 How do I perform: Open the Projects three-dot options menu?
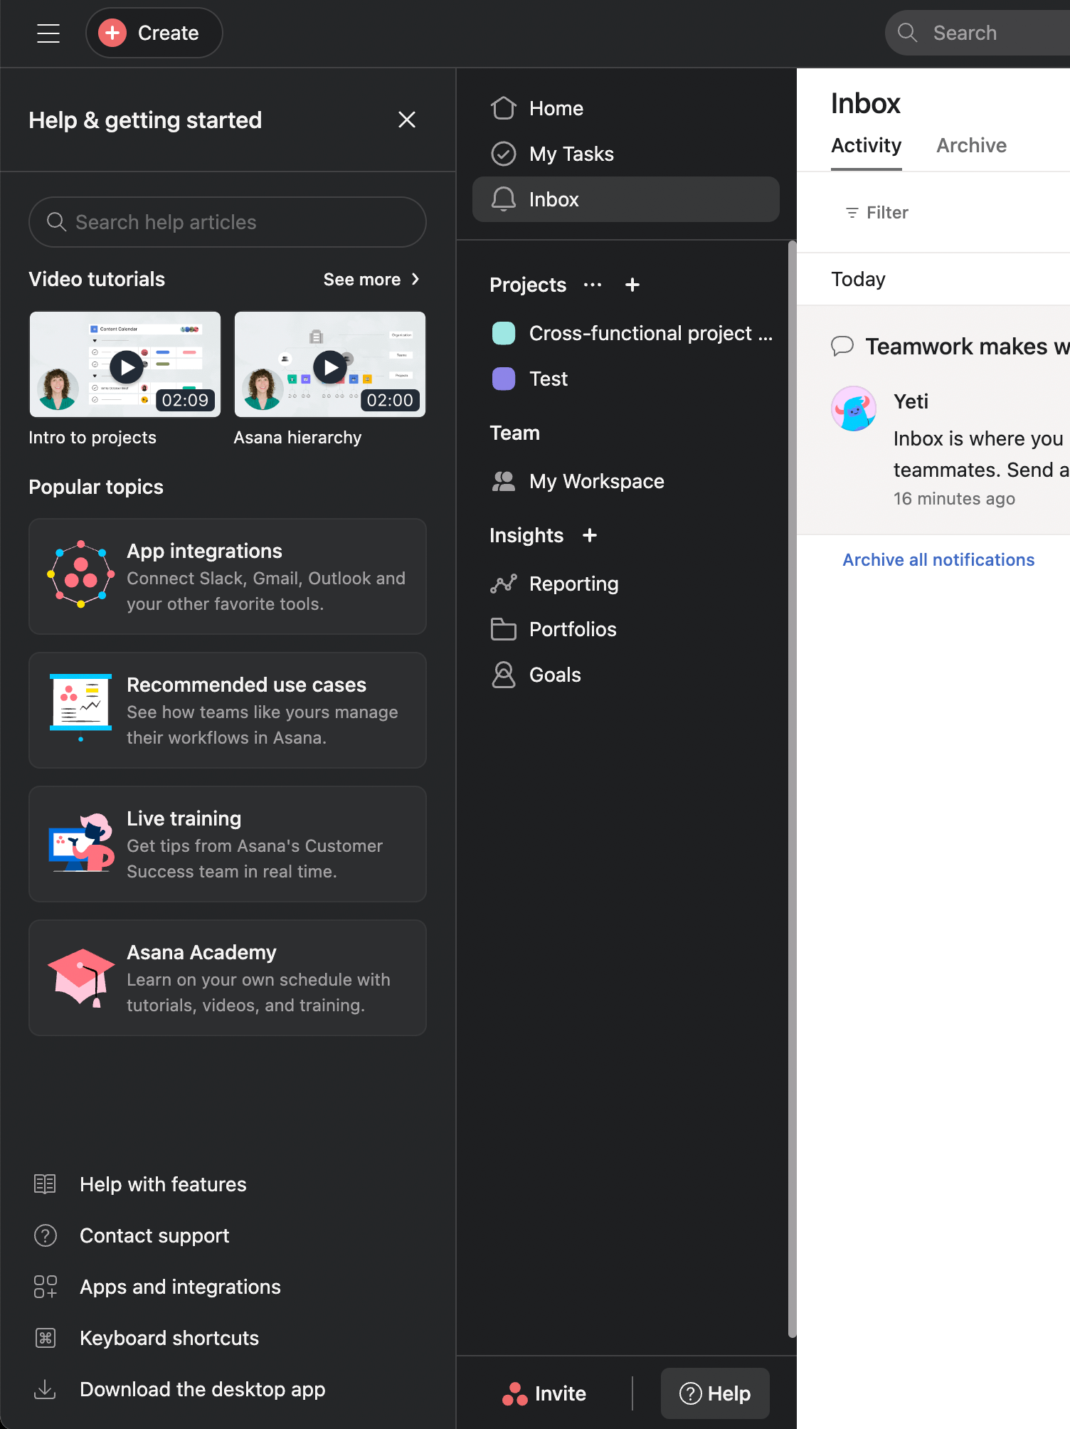pyautogui.click(x=592, y=285)
